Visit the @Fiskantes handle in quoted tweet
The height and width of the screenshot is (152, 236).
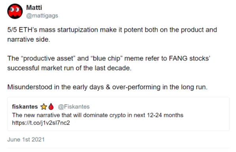point(74,107)
